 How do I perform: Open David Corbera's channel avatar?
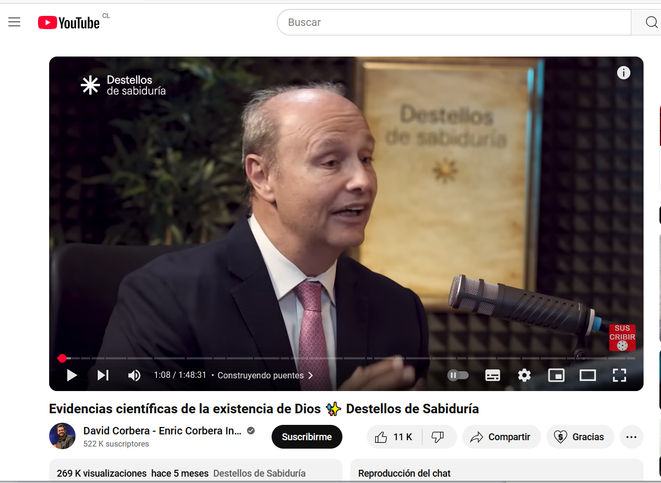[x=62, y=436]
